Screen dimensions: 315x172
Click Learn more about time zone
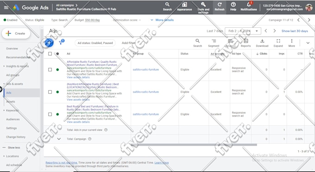click(x=162, y=163)
